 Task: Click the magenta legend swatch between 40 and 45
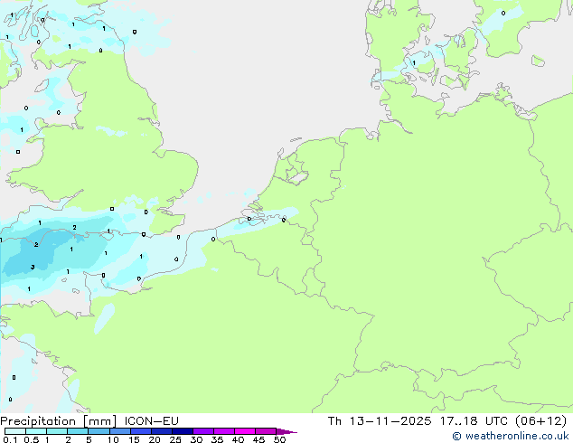[245, 431]
